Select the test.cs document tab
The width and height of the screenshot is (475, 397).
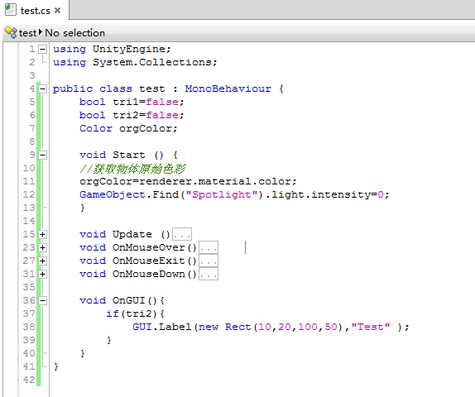tap(35, 10)
